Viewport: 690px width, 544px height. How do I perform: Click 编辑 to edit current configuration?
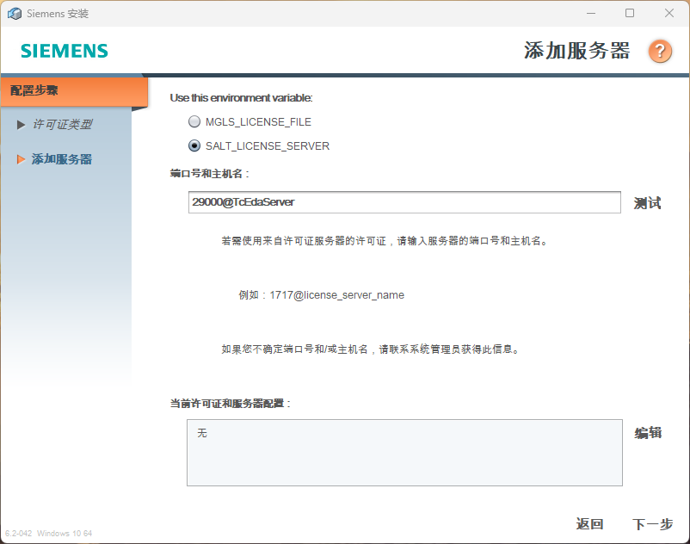(x=648, y=433)
